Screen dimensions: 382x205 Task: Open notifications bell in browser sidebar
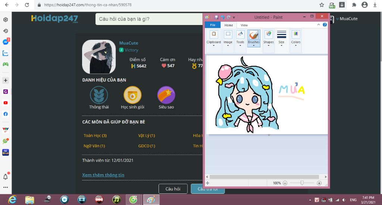coord(6,177)
